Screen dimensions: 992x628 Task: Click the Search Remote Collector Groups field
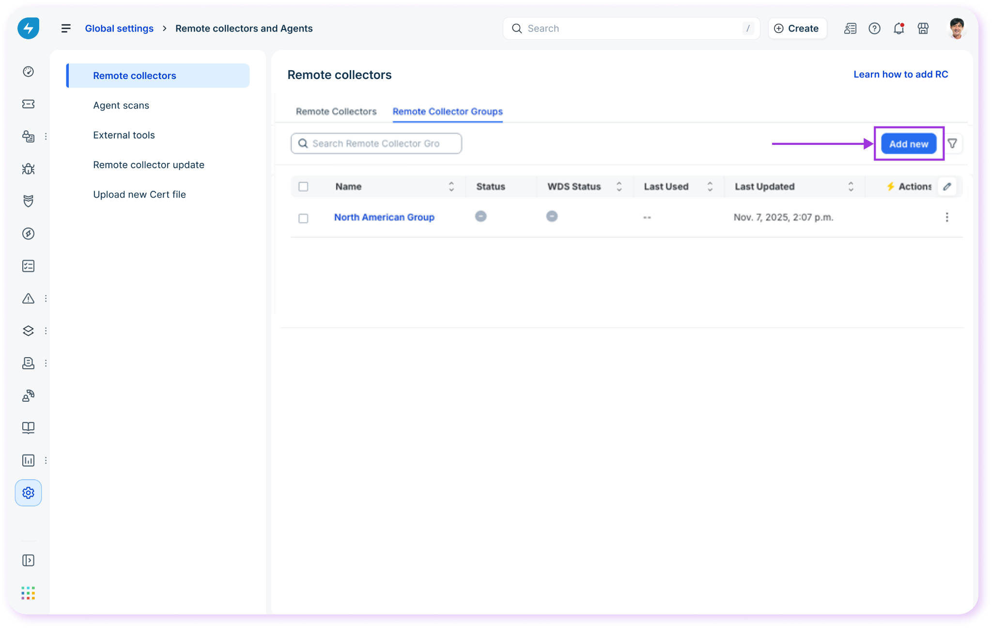tap(376, 143)
